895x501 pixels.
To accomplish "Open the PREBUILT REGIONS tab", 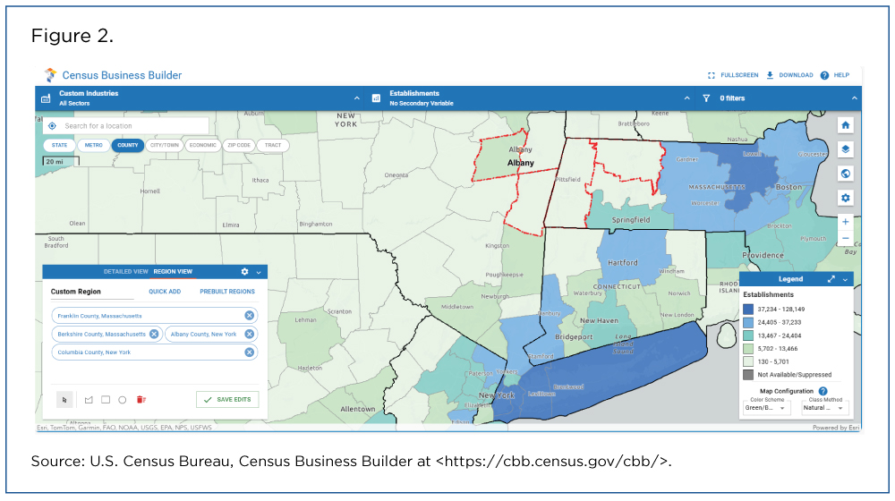I will [227, 292].
